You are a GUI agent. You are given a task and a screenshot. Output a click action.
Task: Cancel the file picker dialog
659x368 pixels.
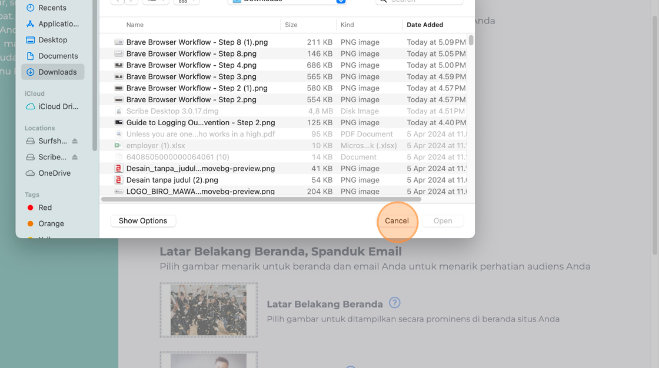point(397,221)
